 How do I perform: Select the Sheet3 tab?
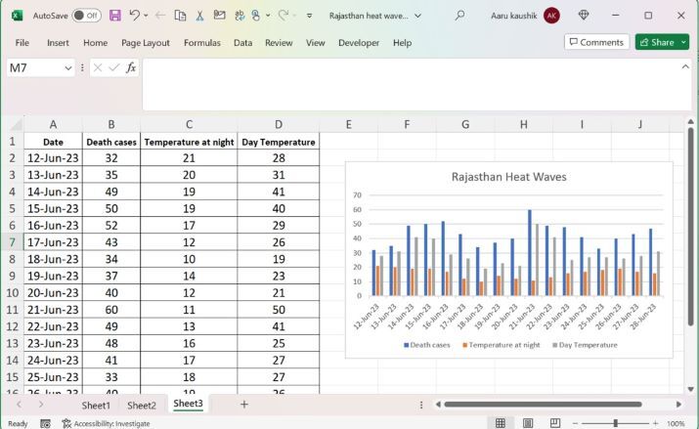pos(188,404)
